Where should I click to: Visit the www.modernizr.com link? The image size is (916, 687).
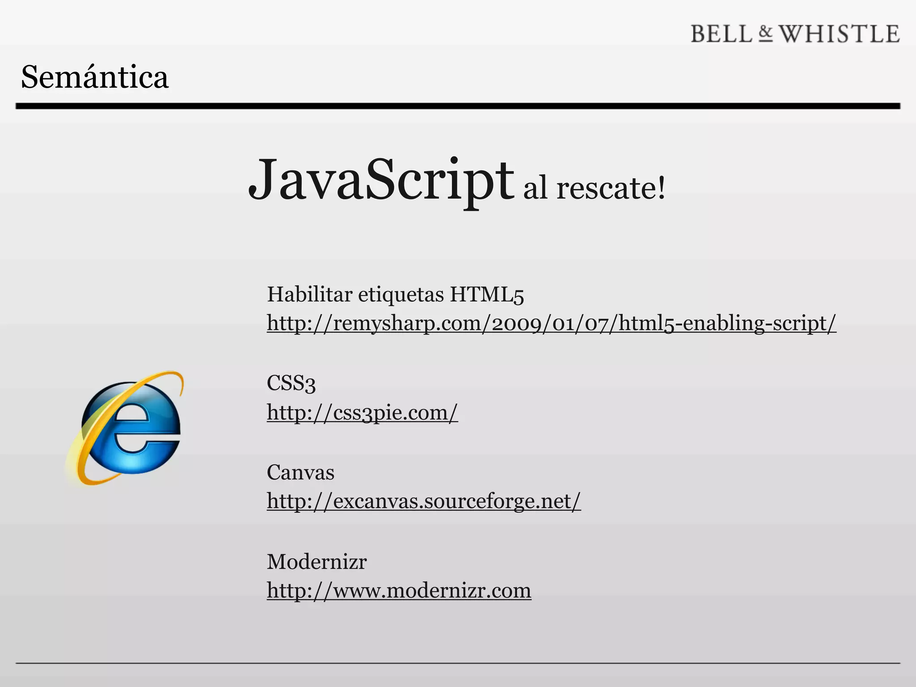click(x=399, y=590)
